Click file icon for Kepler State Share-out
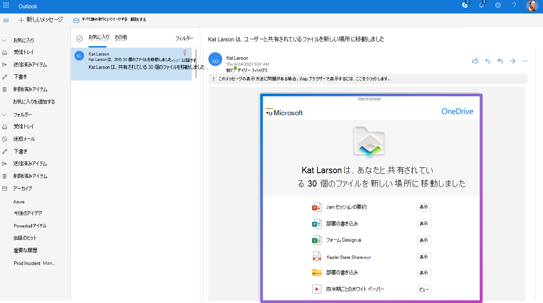The height and width of the screenshot is (303, 543). pyautogui.click(x=317, y=257)
